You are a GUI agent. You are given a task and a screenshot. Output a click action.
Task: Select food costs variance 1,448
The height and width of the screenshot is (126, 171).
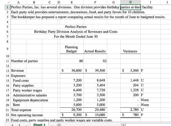pyautogui.click(x=130, y=81)
